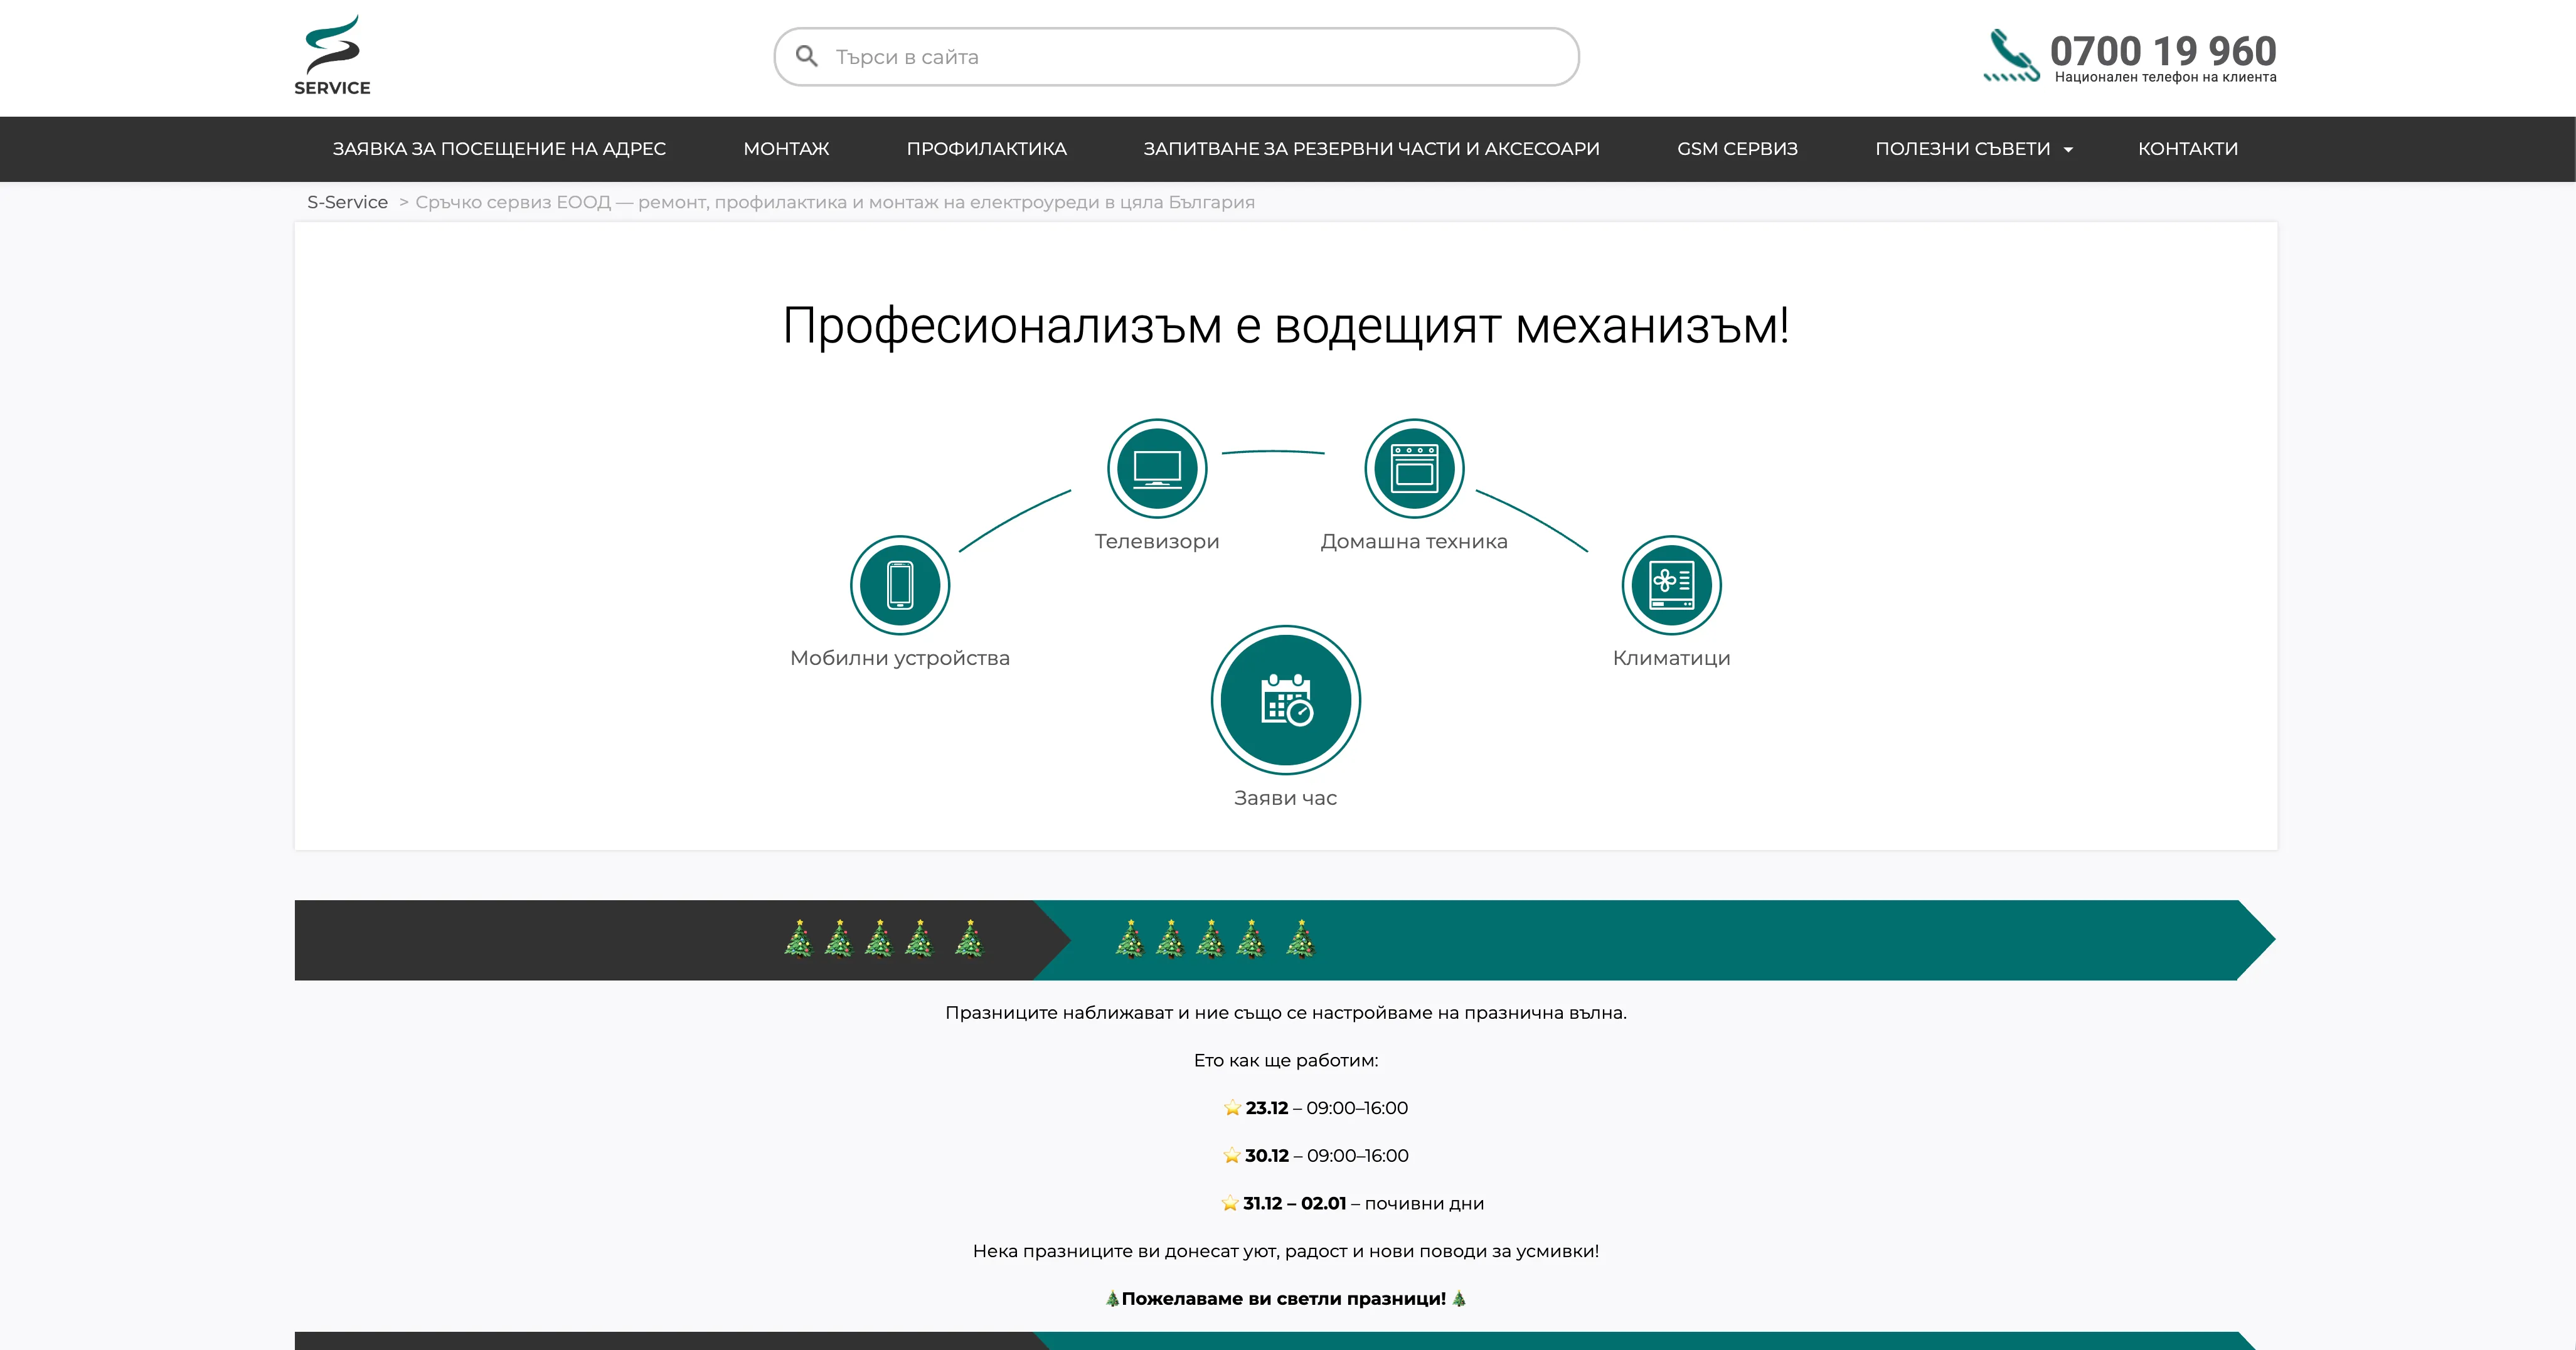Expand the Полезни съвети dropdown arrow
This screenshot has height=1350, width=2576.
(2068, 150)
